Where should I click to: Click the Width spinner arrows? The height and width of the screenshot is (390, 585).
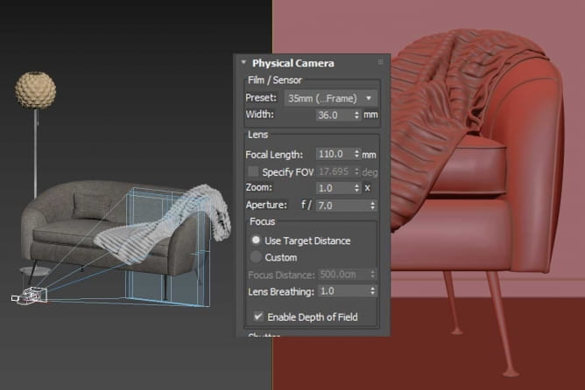tap(356, 115)
